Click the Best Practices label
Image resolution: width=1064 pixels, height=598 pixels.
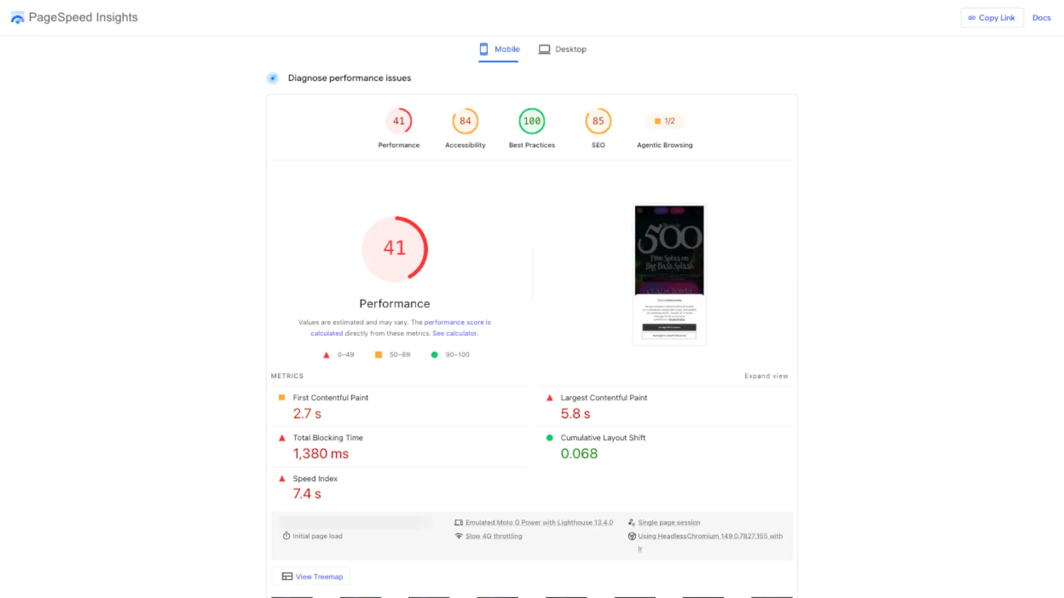[532, 145]
